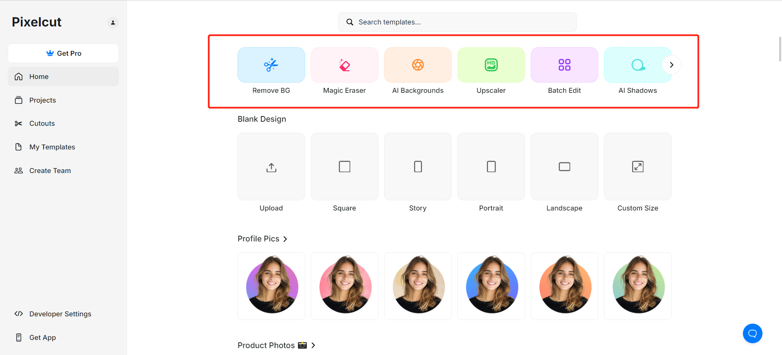Show more tools with the right arrow

coord(672,65)
